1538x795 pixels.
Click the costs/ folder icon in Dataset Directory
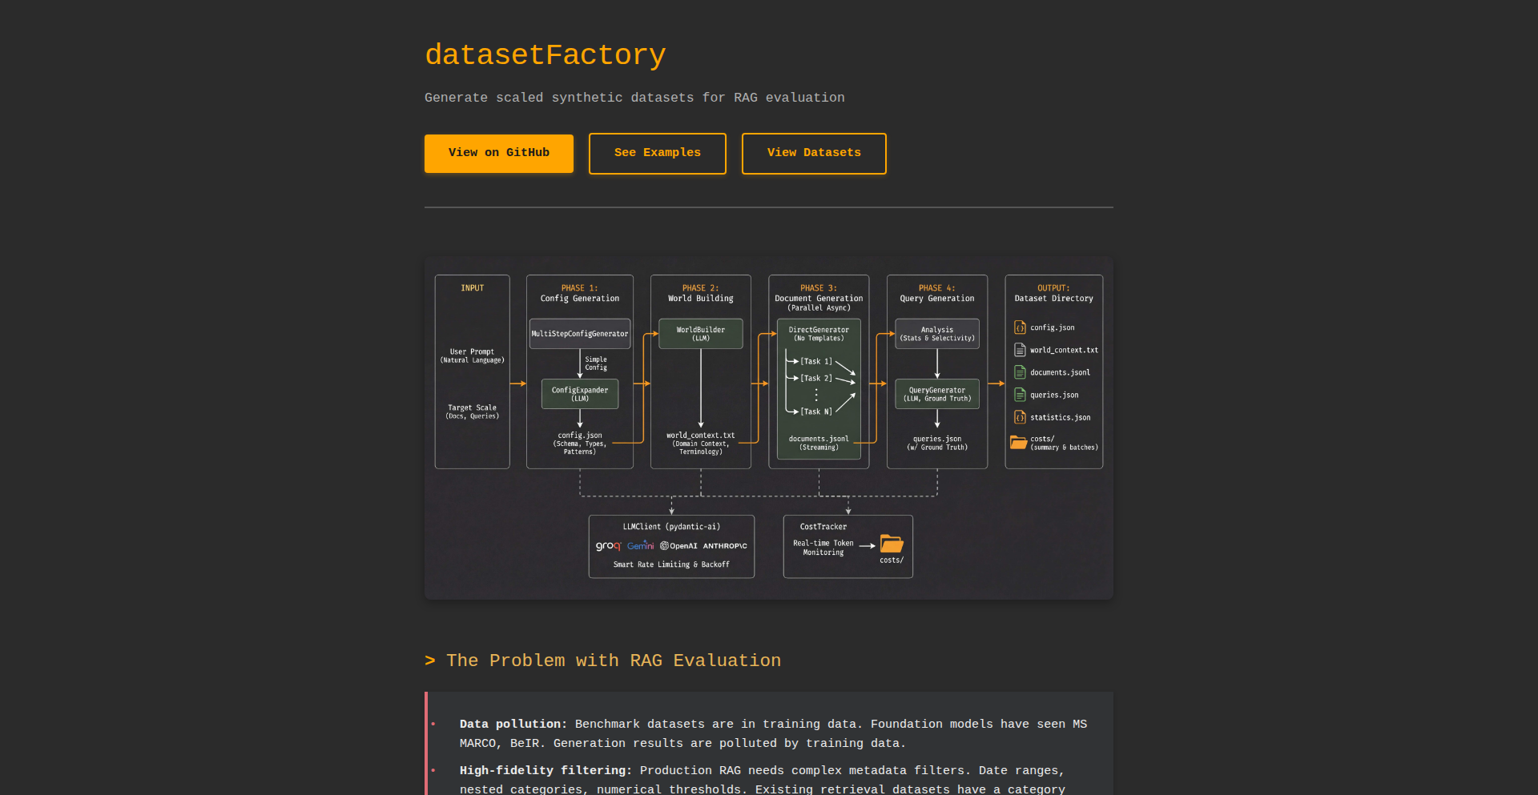coord(1018,442)
